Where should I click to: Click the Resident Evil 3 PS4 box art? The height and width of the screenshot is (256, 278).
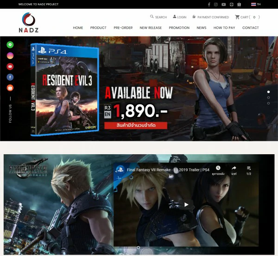(65, 90)
